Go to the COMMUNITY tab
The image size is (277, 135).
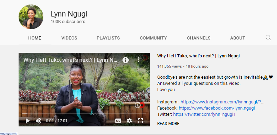pyautogui.click(x=153, y=38)
